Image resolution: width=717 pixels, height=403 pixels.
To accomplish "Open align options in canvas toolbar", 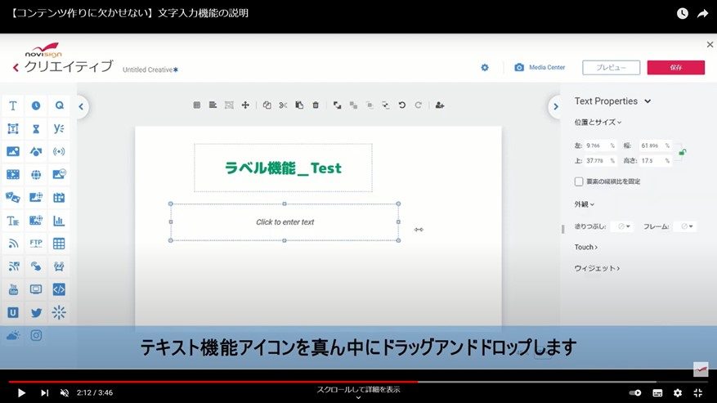I will pos(213,105).
